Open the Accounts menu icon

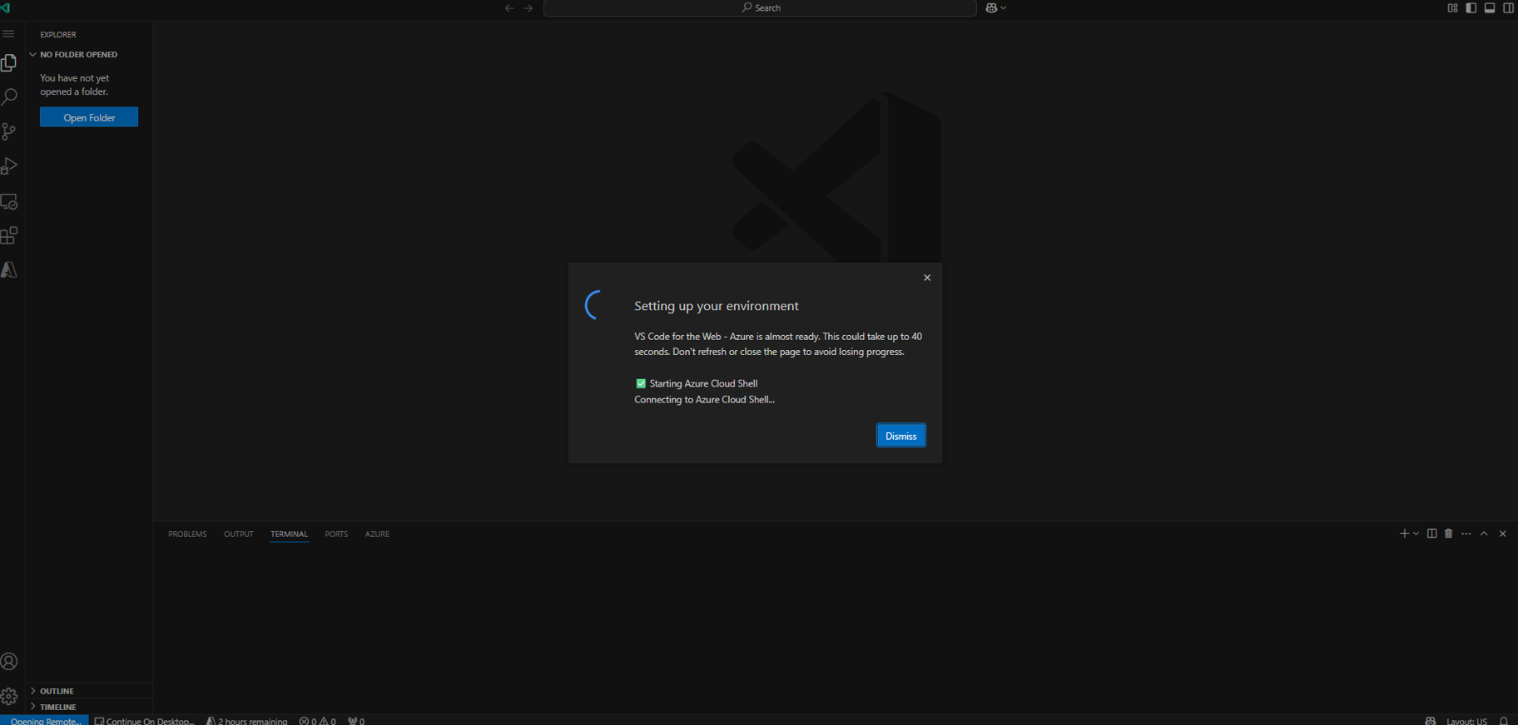(9, 662)
